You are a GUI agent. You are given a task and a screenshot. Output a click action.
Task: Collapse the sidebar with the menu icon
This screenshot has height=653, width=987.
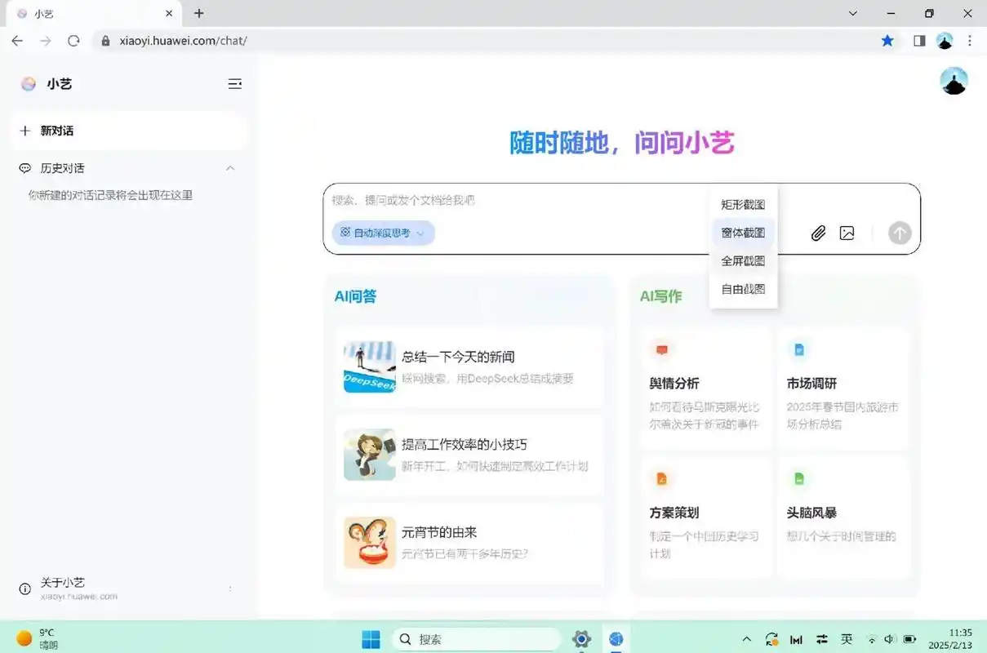coord(235,83)
